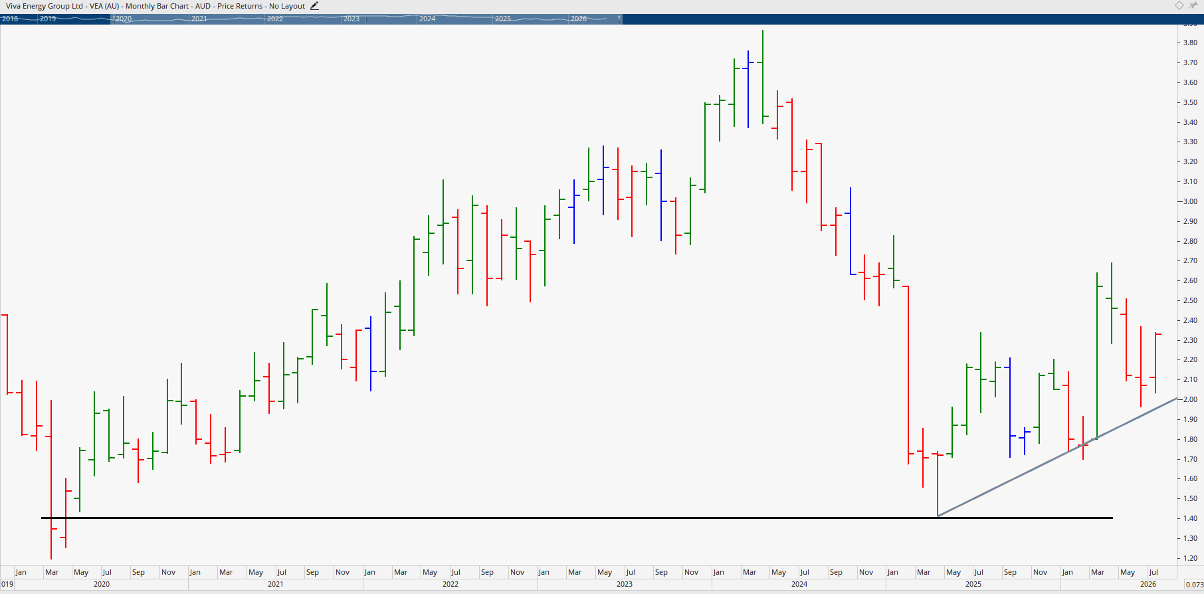The image size is (1204, 594).
Task: Click the 2020 year label on bottom axis
Action: pos(102,585)
